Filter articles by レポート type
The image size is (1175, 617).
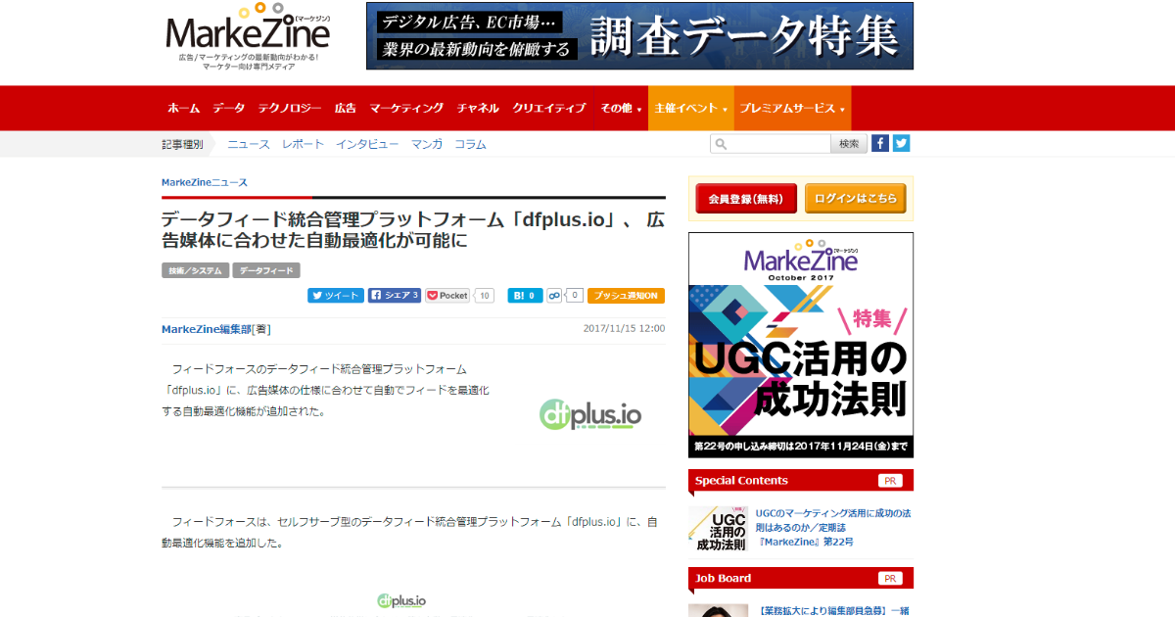point(303,144)
